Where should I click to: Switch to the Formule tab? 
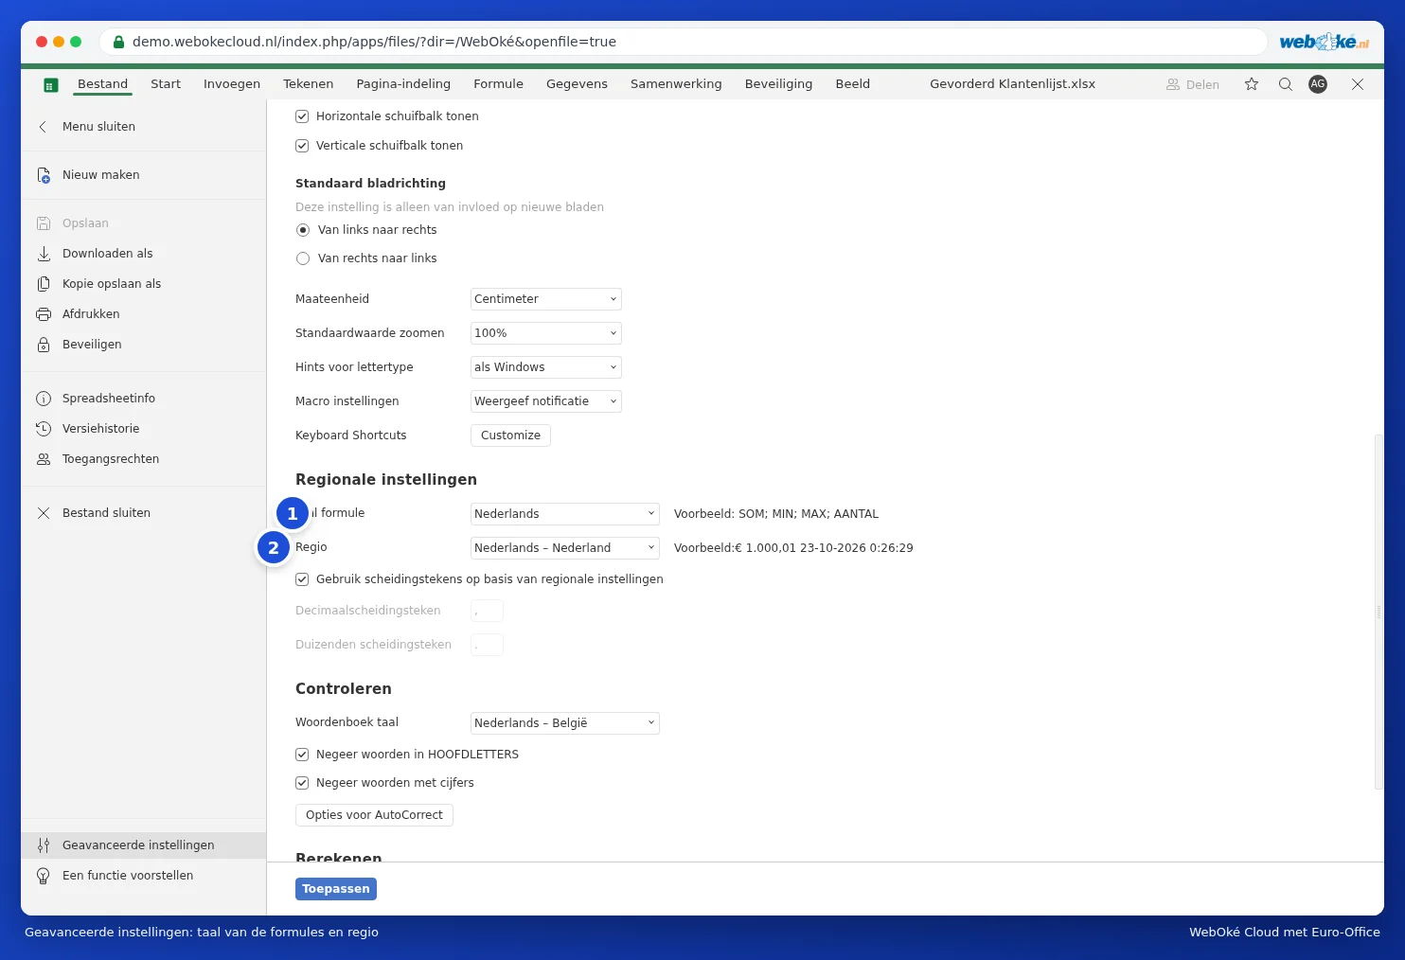[498, 84]
